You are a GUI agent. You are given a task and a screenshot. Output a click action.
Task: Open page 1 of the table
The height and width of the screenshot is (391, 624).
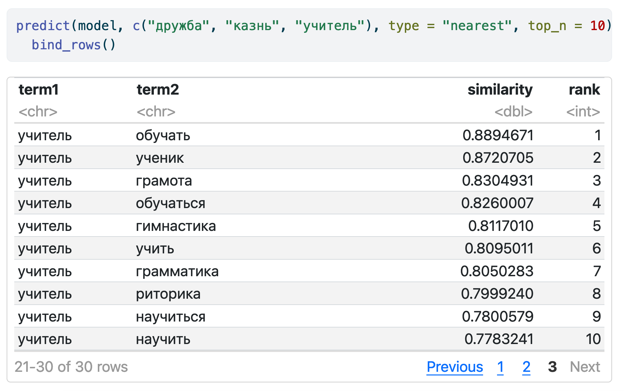(500, 367)
